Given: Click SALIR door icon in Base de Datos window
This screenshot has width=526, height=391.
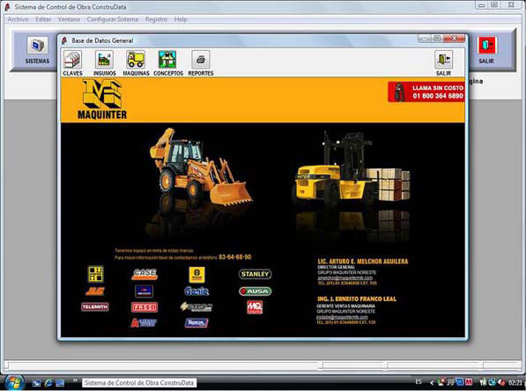Looking at the screenshot, I should click(443, 60).
